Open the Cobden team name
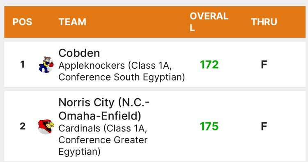 (x=79, y=53)
